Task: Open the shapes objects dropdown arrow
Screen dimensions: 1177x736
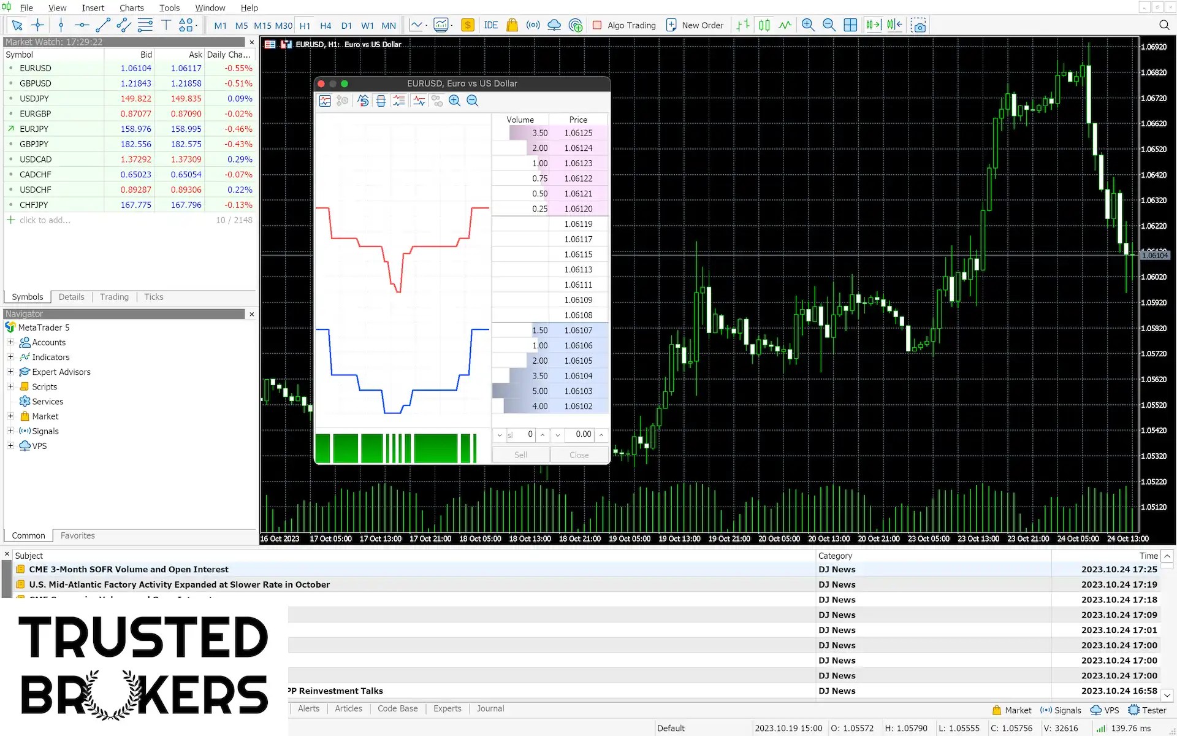Action: click(x=196, y=25)
